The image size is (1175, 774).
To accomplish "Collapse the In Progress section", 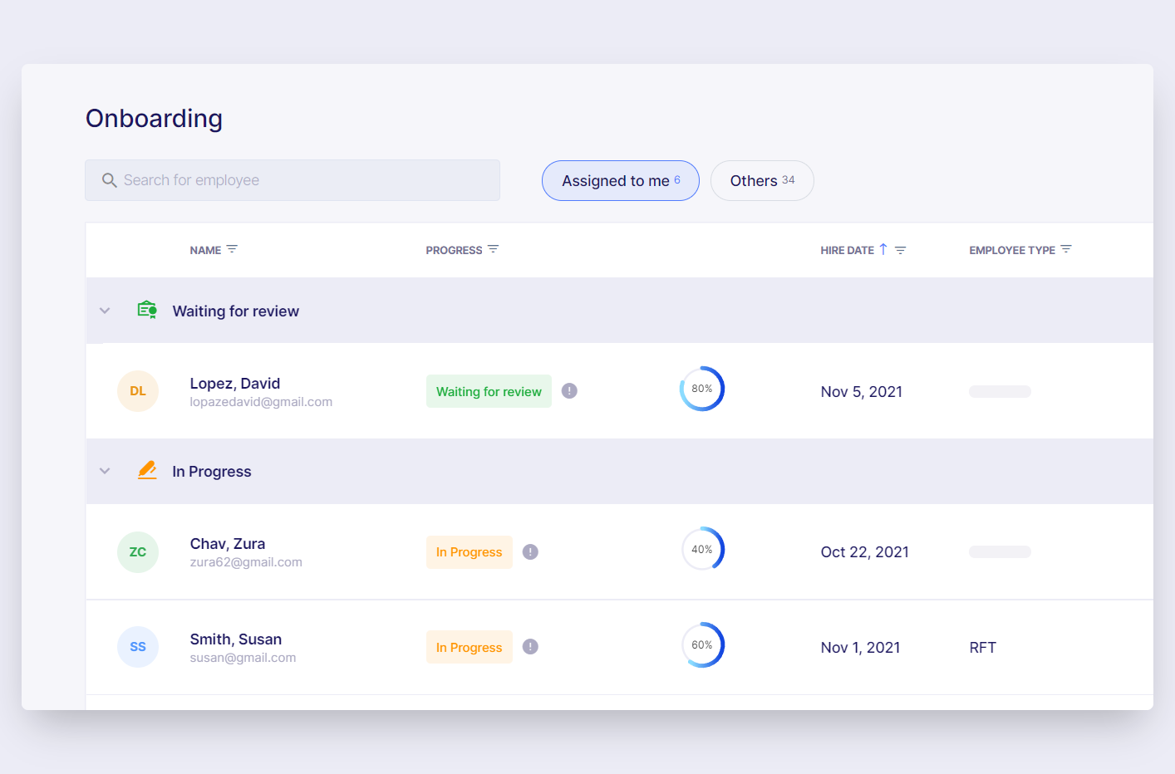I will [x=105, y=471].
